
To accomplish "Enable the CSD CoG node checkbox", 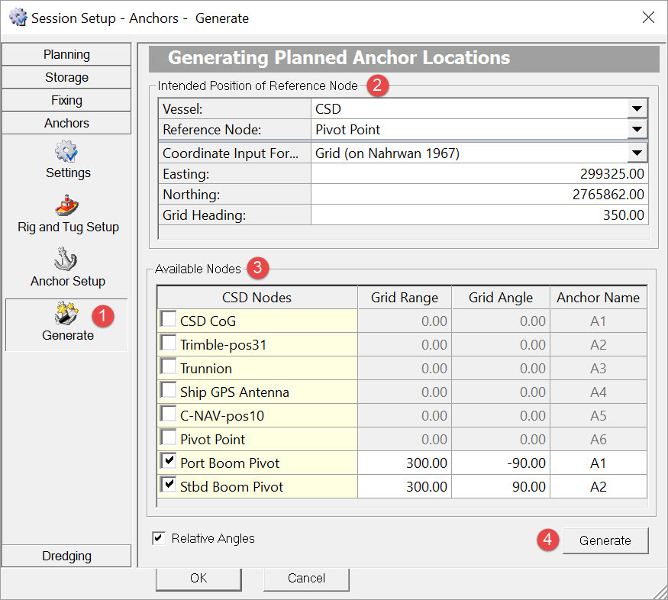I will [x=168, y=320].
